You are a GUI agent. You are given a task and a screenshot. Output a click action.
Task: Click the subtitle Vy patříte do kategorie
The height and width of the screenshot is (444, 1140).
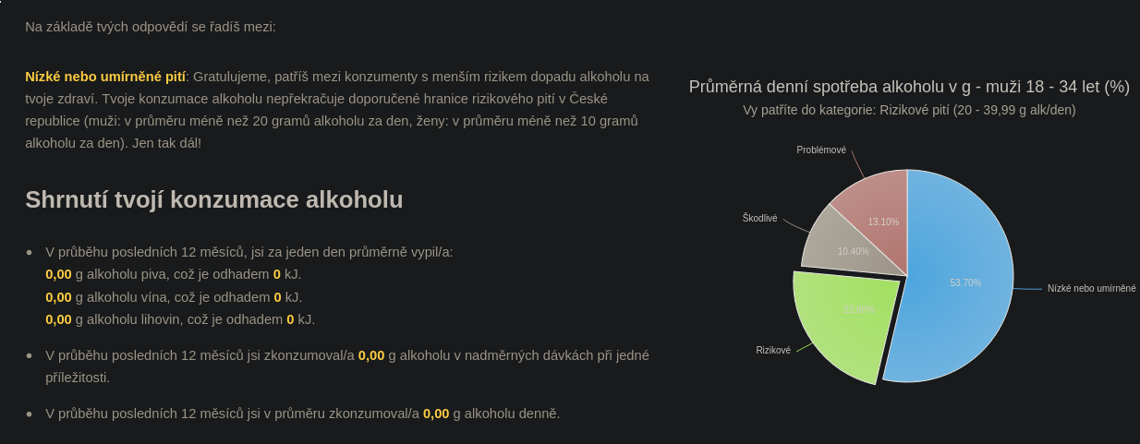(x=909, y=110)
